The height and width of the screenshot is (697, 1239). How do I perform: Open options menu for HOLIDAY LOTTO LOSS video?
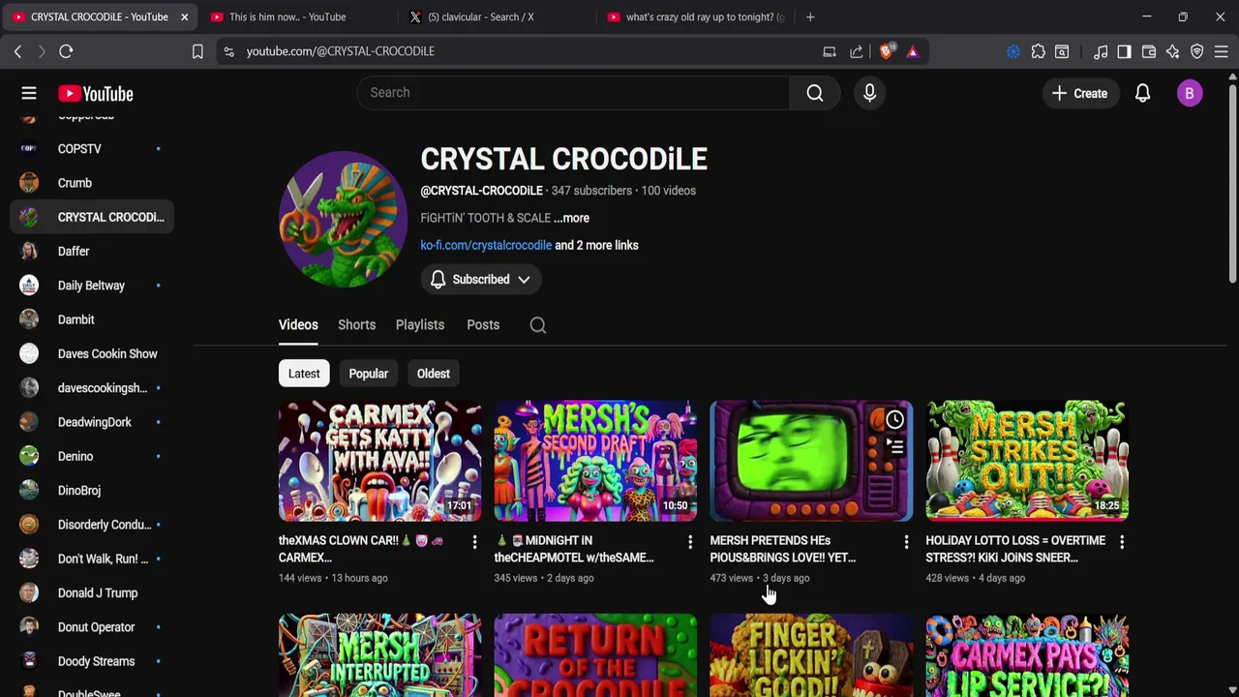pyautogui.click(x=1122, y=542)
